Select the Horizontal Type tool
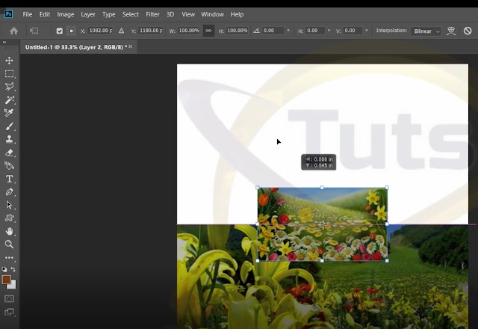Image resolution: width=478 pixels, height=329 pixels. [9, 179]
